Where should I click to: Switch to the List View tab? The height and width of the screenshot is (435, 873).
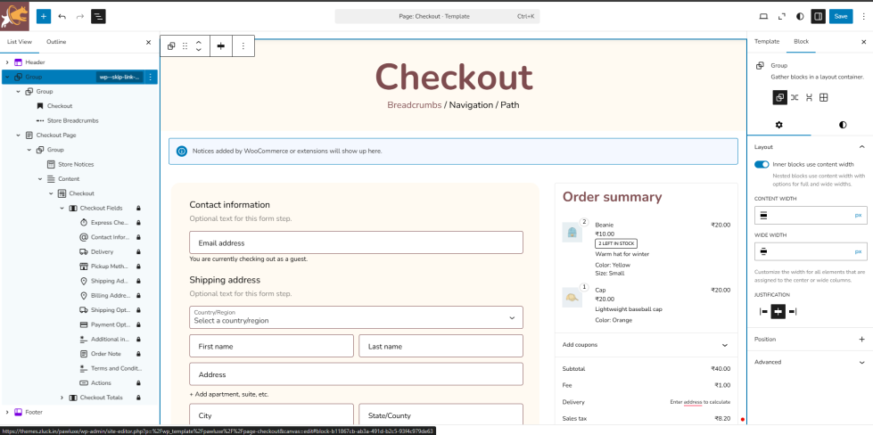20,42
